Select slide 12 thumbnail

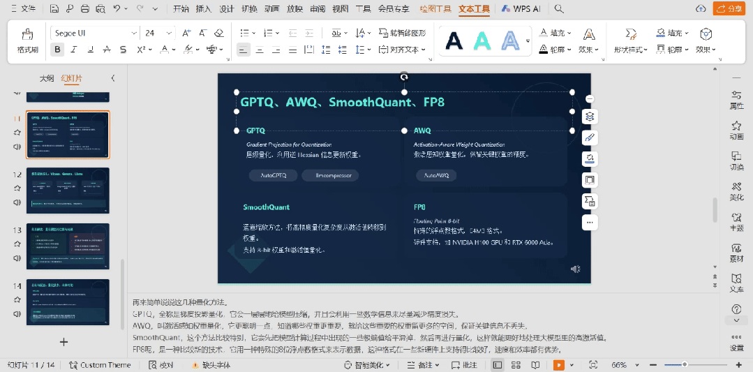click(x=68, y=191)
